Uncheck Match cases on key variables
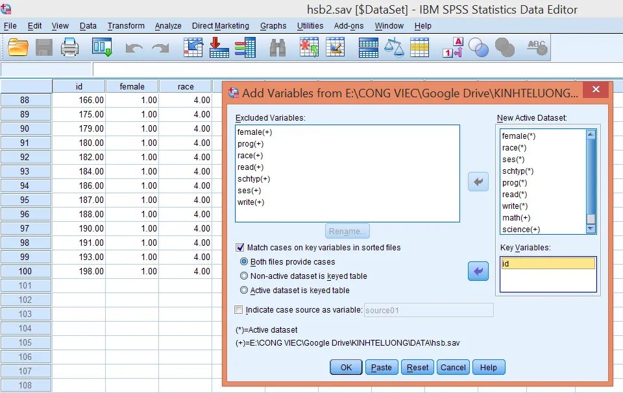The height and width of the screenshot is (393, 623). click(240, 248)
